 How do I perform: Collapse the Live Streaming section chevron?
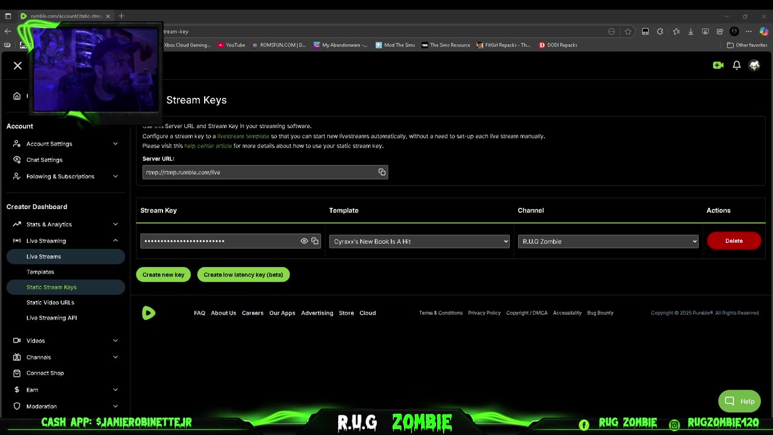[115, 240]
